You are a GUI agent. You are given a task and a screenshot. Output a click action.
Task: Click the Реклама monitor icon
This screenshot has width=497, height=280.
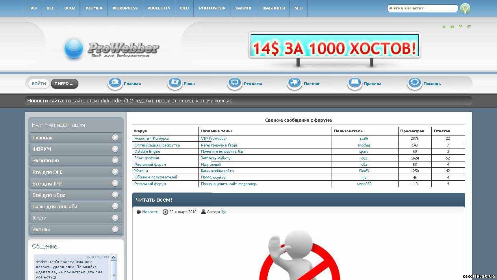(235, 83)
